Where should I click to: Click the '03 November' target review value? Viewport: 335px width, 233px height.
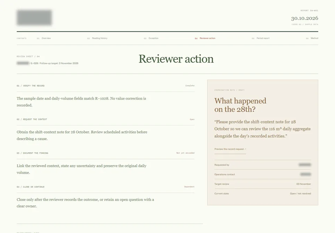(x=304, y=184)
